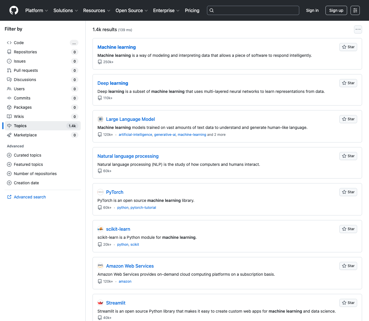The width and height of the screenshot is (369, 321).
Task: Click the three-dot results options icon
Action: pos(358,29)
